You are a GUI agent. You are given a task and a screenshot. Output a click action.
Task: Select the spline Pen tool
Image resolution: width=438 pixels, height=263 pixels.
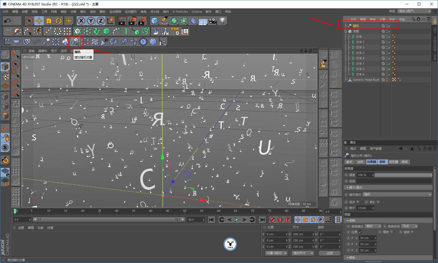click(164, 21)
